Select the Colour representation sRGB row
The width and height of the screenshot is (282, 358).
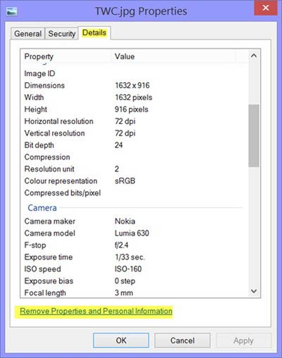click(x=134, y=181)
